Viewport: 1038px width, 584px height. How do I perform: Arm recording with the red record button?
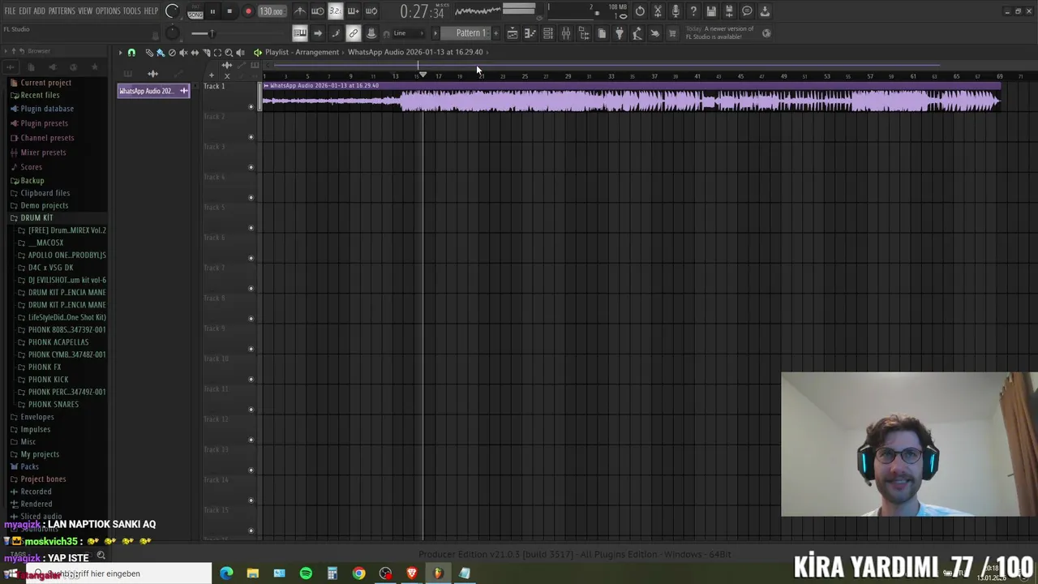(248, 11)
